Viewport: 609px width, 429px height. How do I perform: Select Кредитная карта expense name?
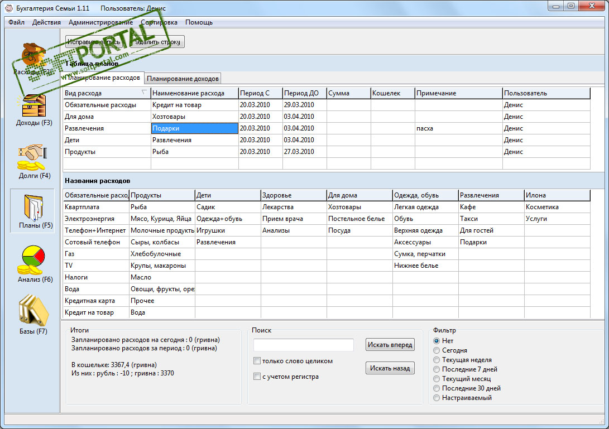(96, 301)
